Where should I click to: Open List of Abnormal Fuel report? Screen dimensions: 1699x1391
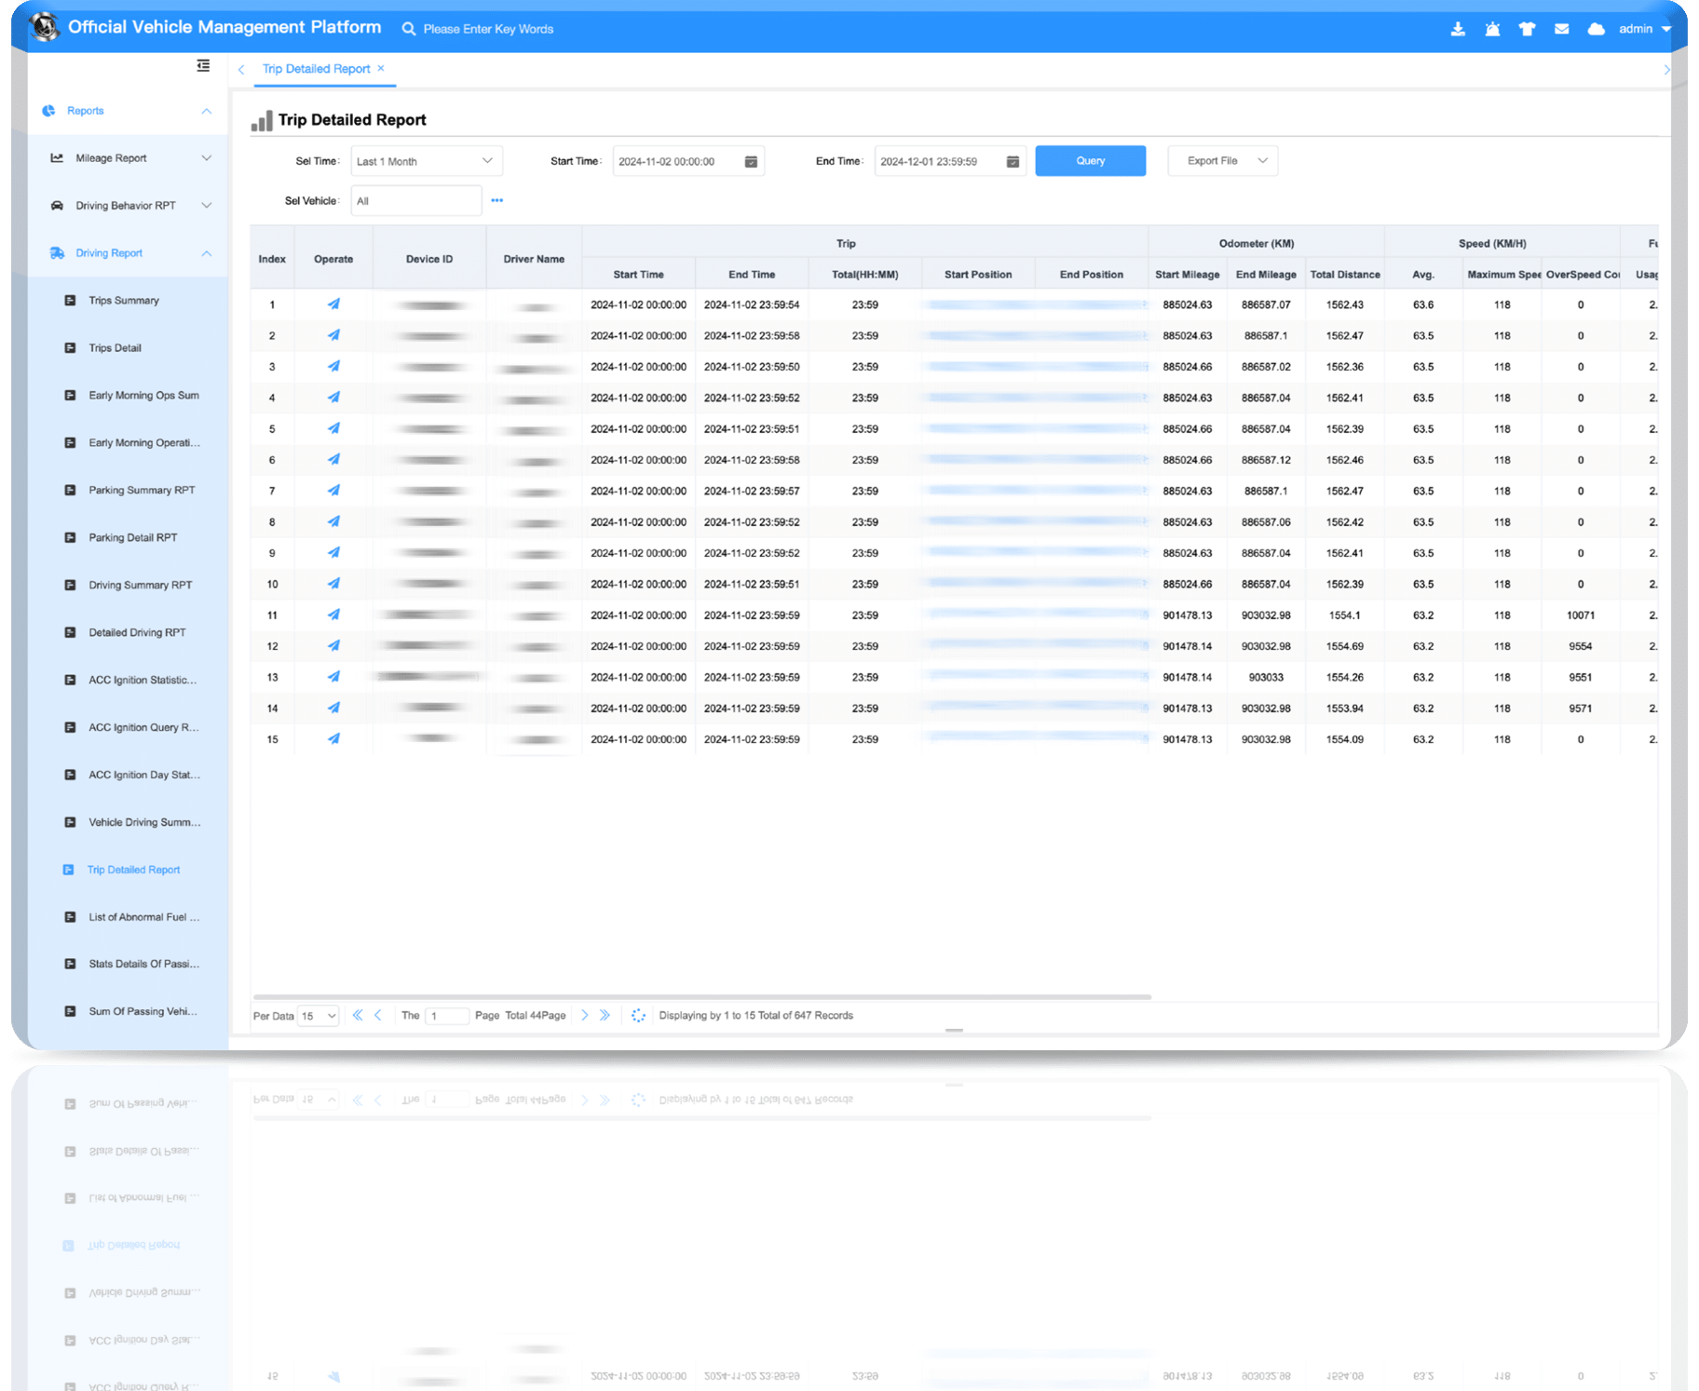click(143, 917)
